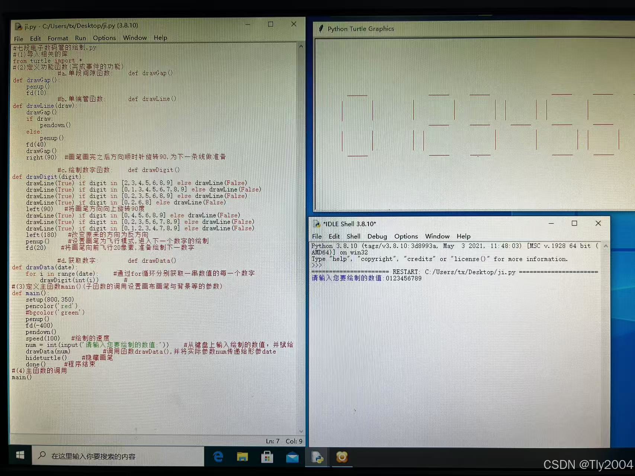Click the 'def drawLine(draw):' line
This screenshot has width=635, height=476.
point(45,106)
